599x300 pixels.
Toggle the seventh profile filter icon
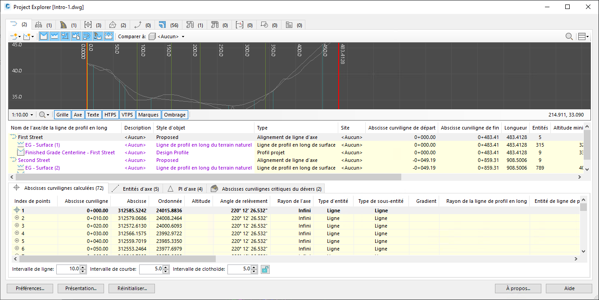point(109,36)
